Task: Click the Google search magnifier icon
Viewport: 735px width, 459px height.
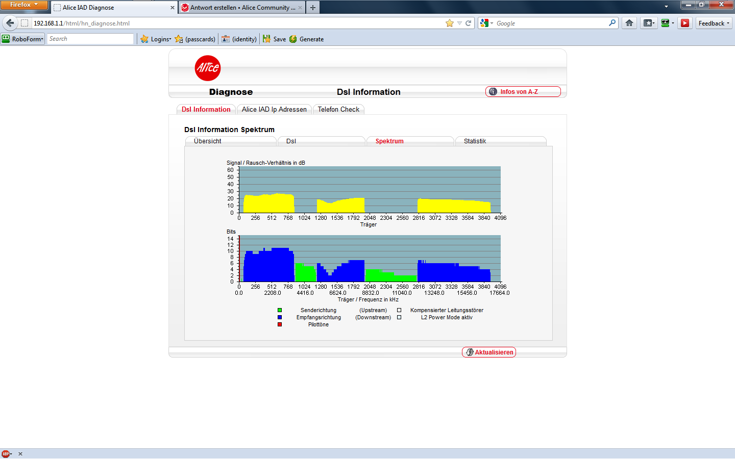Action: 612,23
